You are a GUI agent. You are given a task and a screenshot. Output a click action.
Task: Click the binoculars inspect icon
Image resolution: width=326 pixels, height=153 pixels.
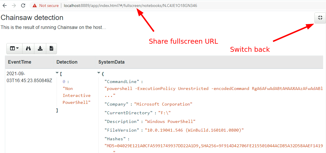(28, 49)
